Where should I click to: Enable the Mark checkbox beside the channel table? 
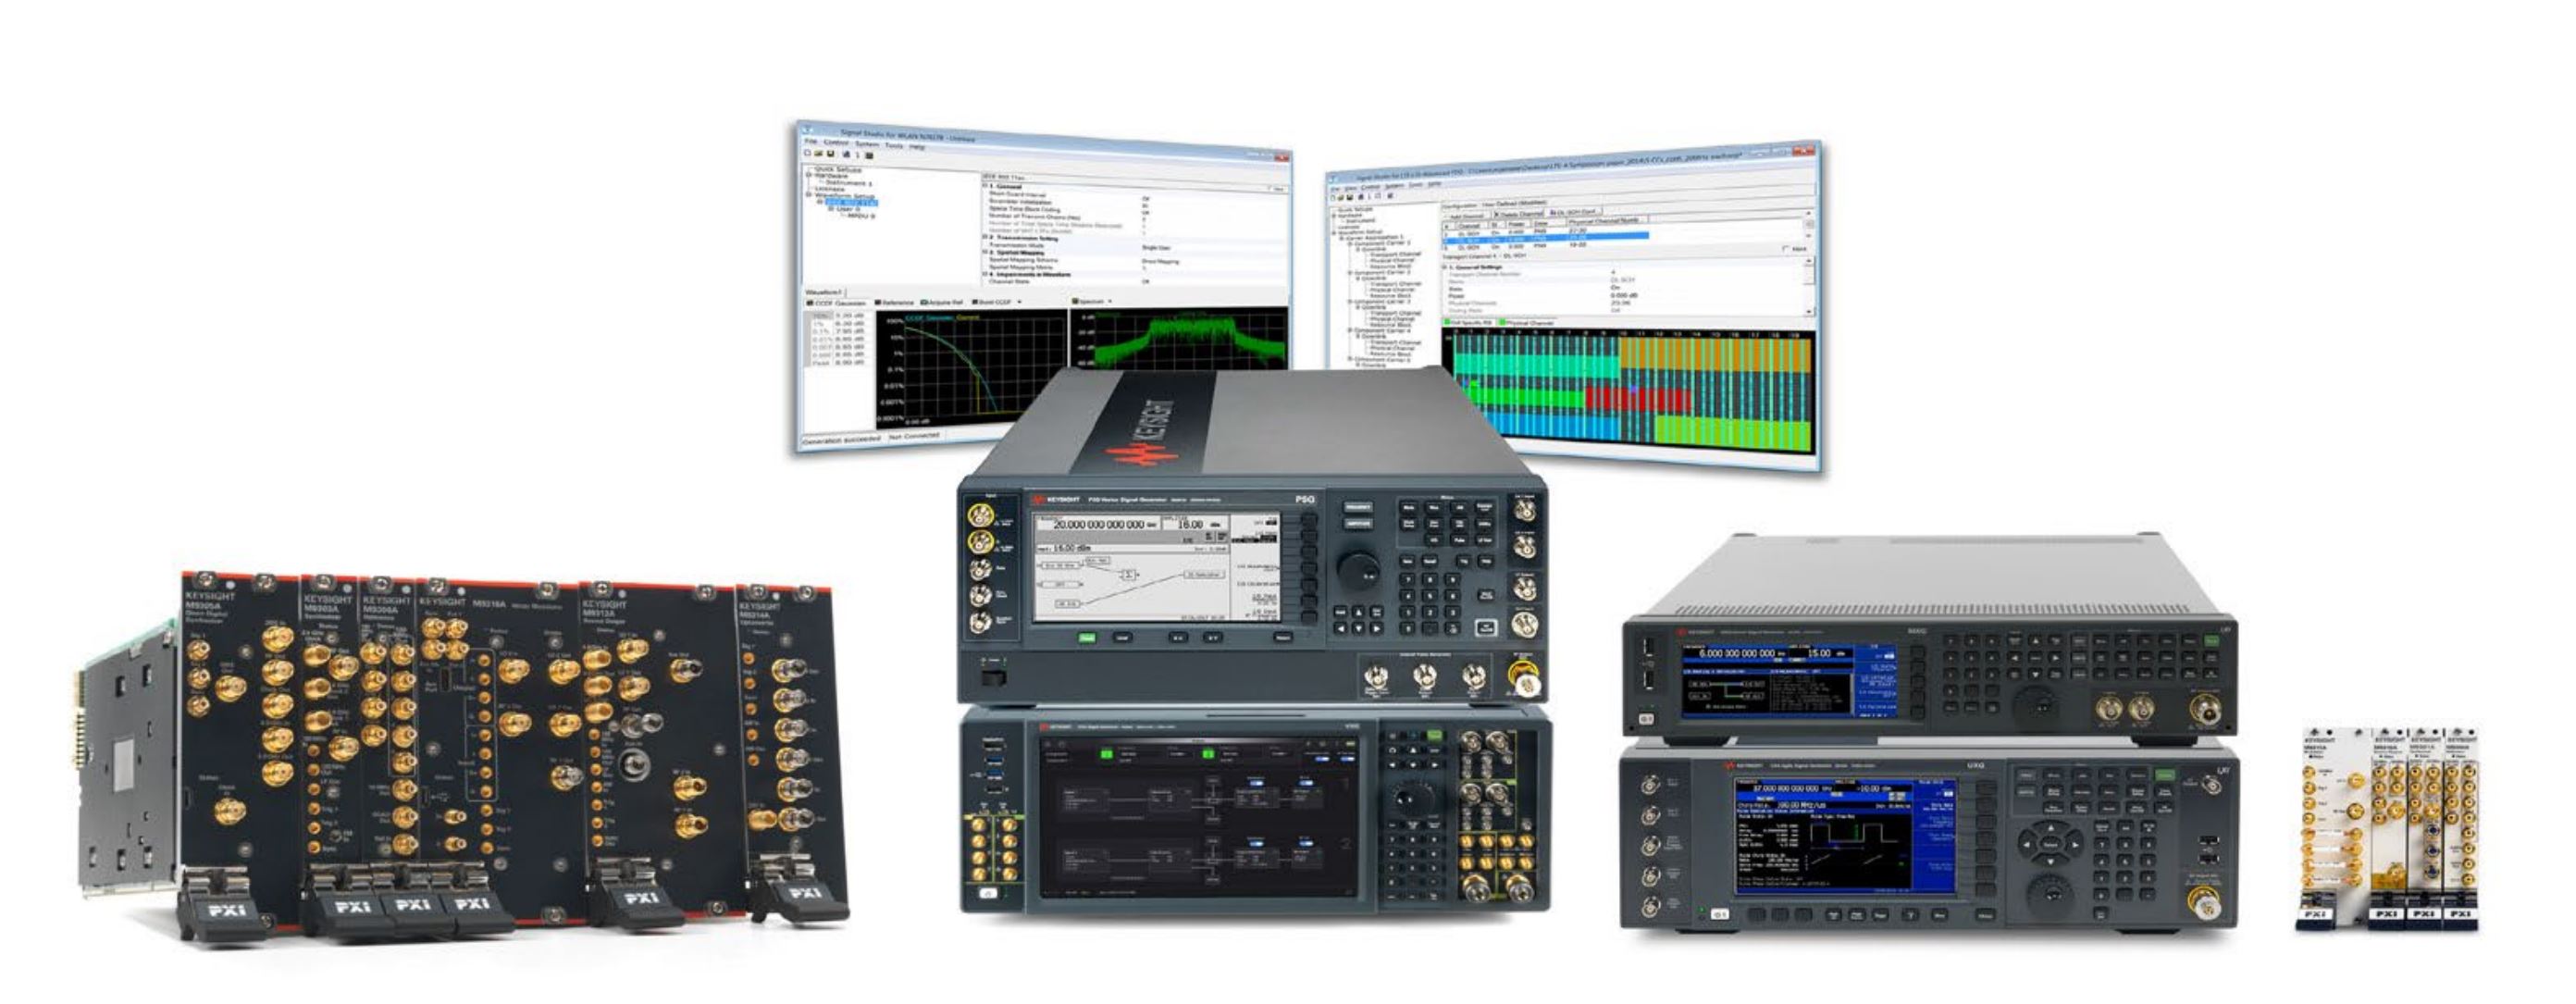coord(1787,249)
